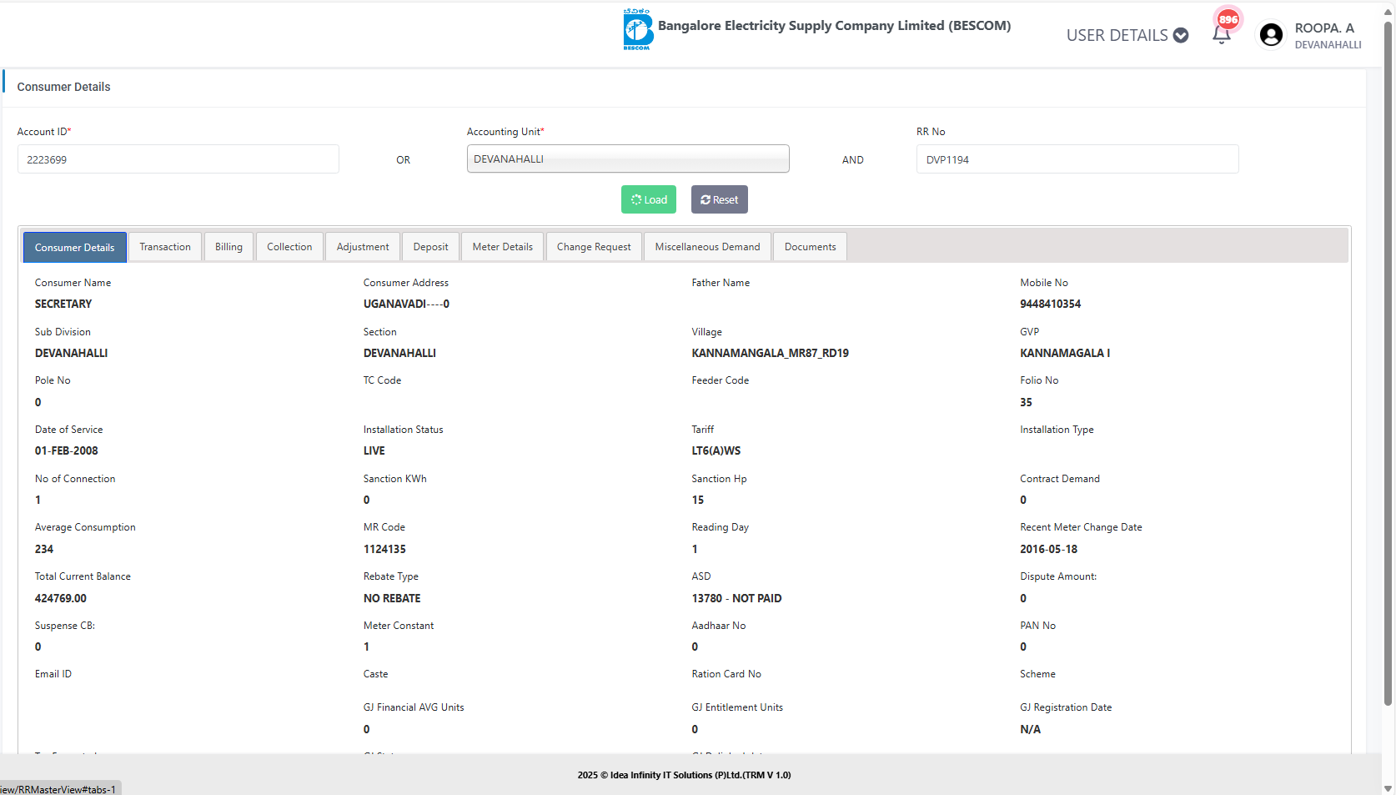1396x795 pixels.
Task: Select GJ Registration Date N/A
Action: pyautogui.click(x=1030, y=729)
